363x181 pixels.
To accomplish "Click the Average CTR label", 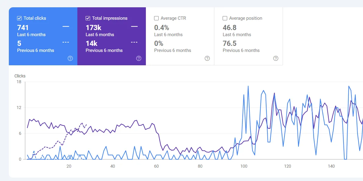I will coord(173,18).
